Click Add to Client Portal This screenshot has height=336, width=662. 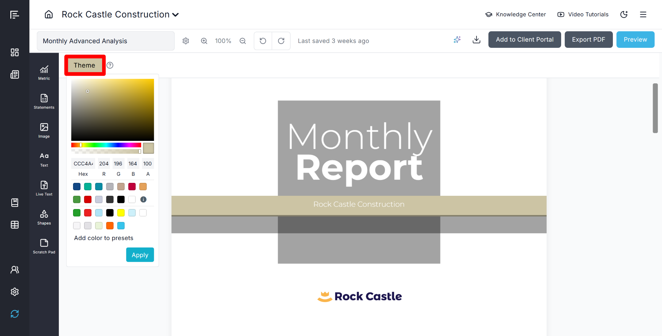[525, 40]
